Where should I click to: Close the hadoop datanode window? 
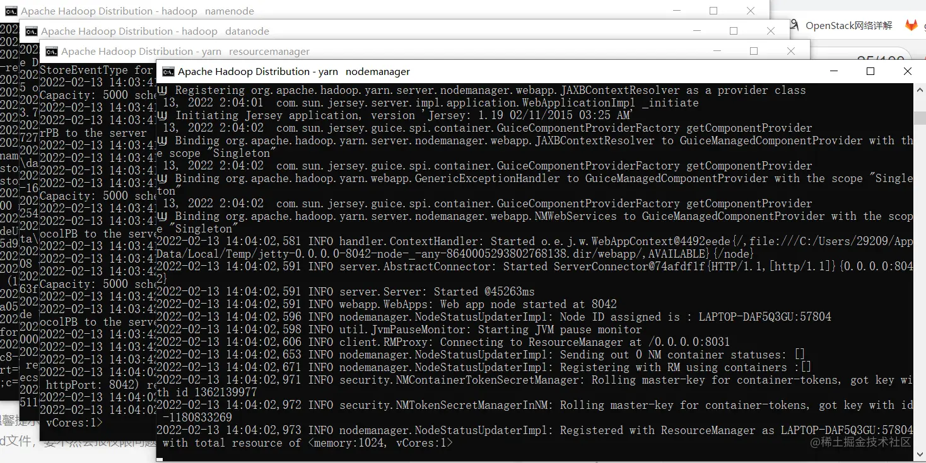770,31
